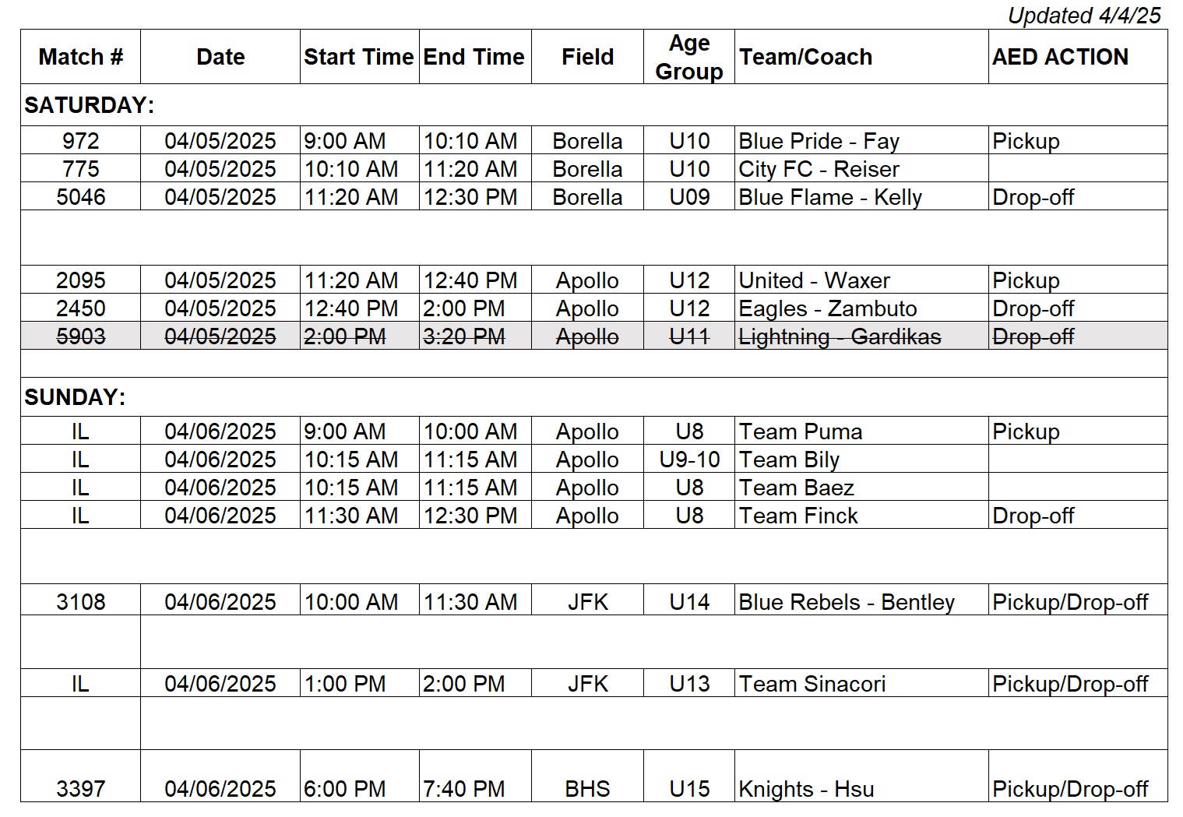Click match 5046 Drop-off action cell

[1078, 196]
